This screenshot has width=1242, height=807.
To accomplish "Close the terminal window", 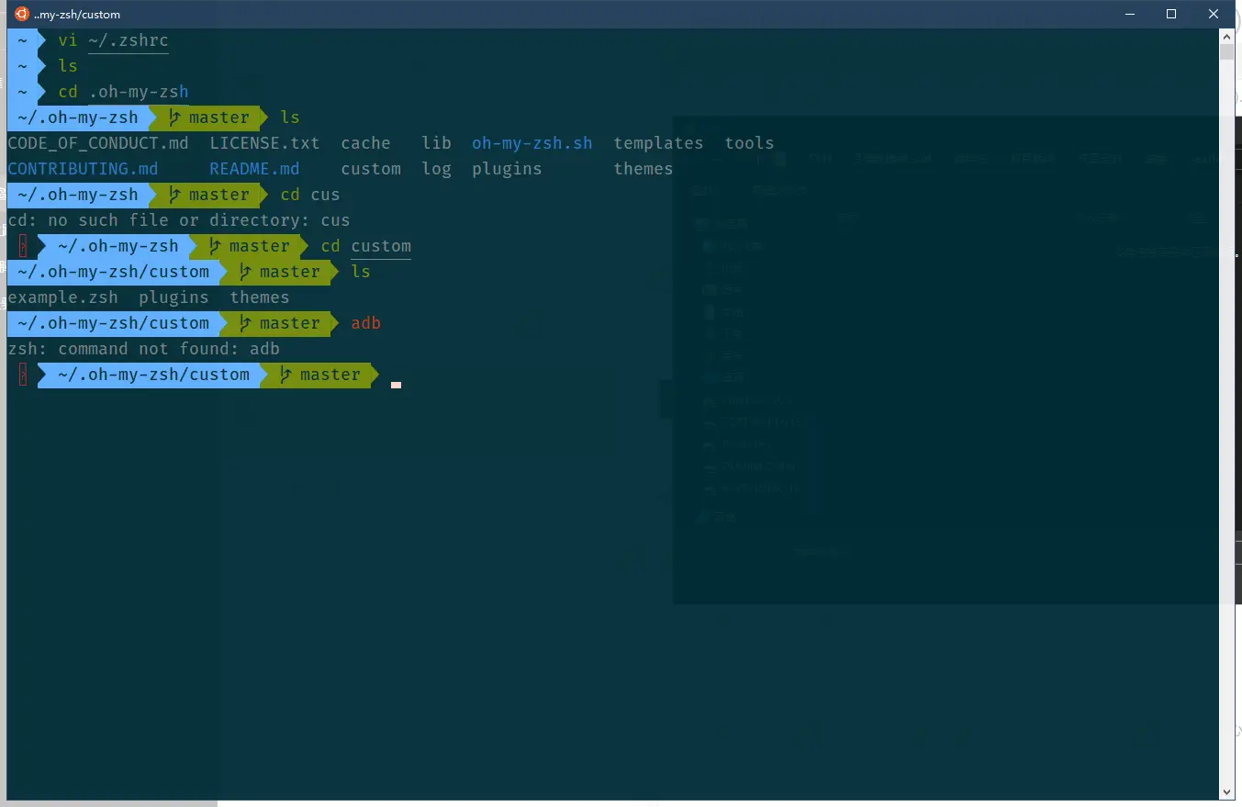I will point(1214,14).
